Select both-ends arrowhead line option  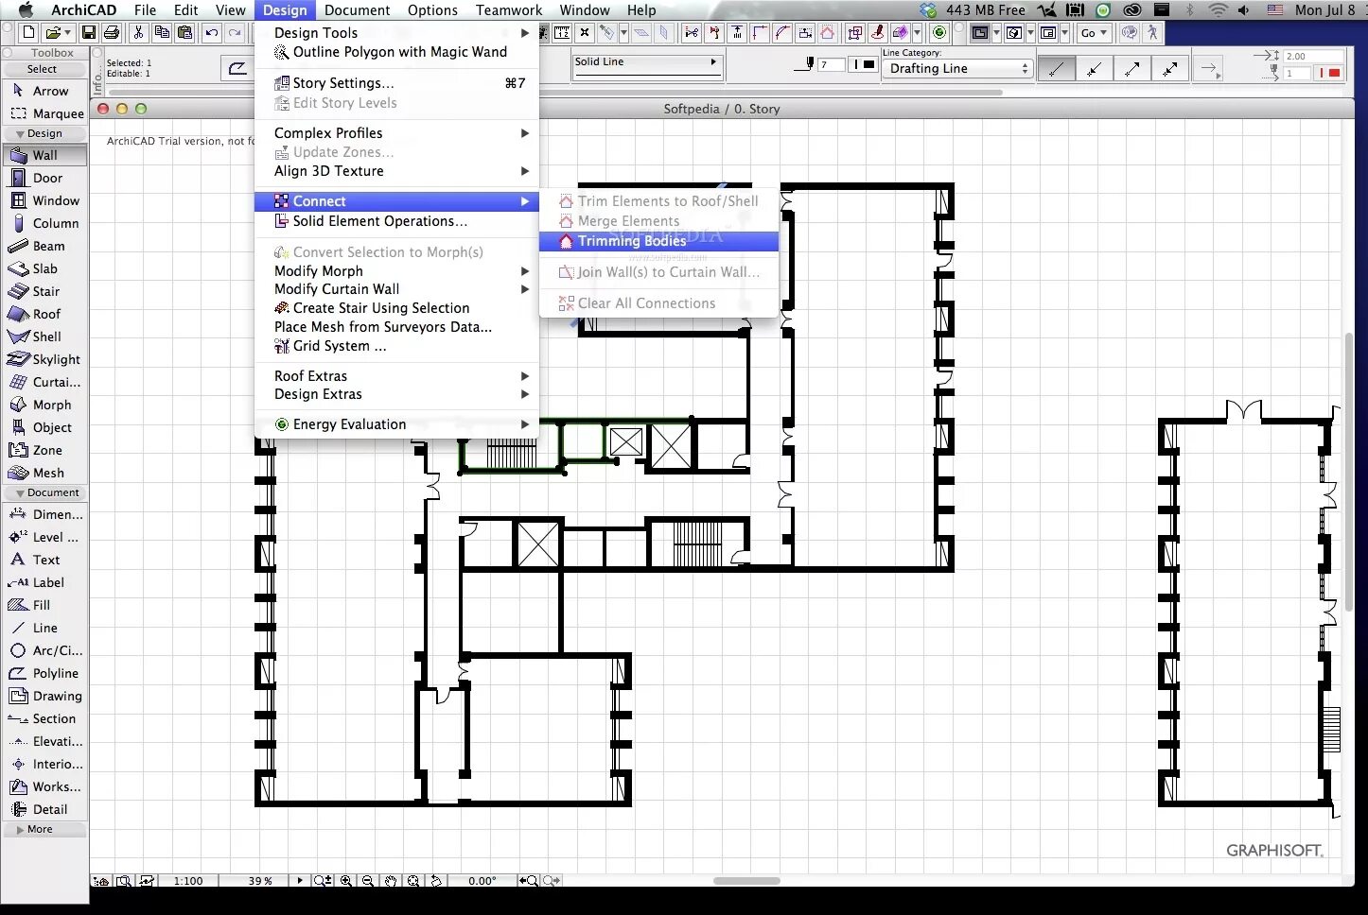click(x=1170, y=69)
